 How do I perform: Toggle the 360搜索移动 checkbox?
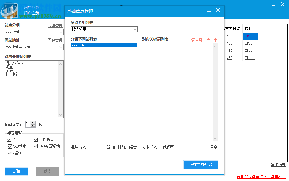[x=36, y=146]
